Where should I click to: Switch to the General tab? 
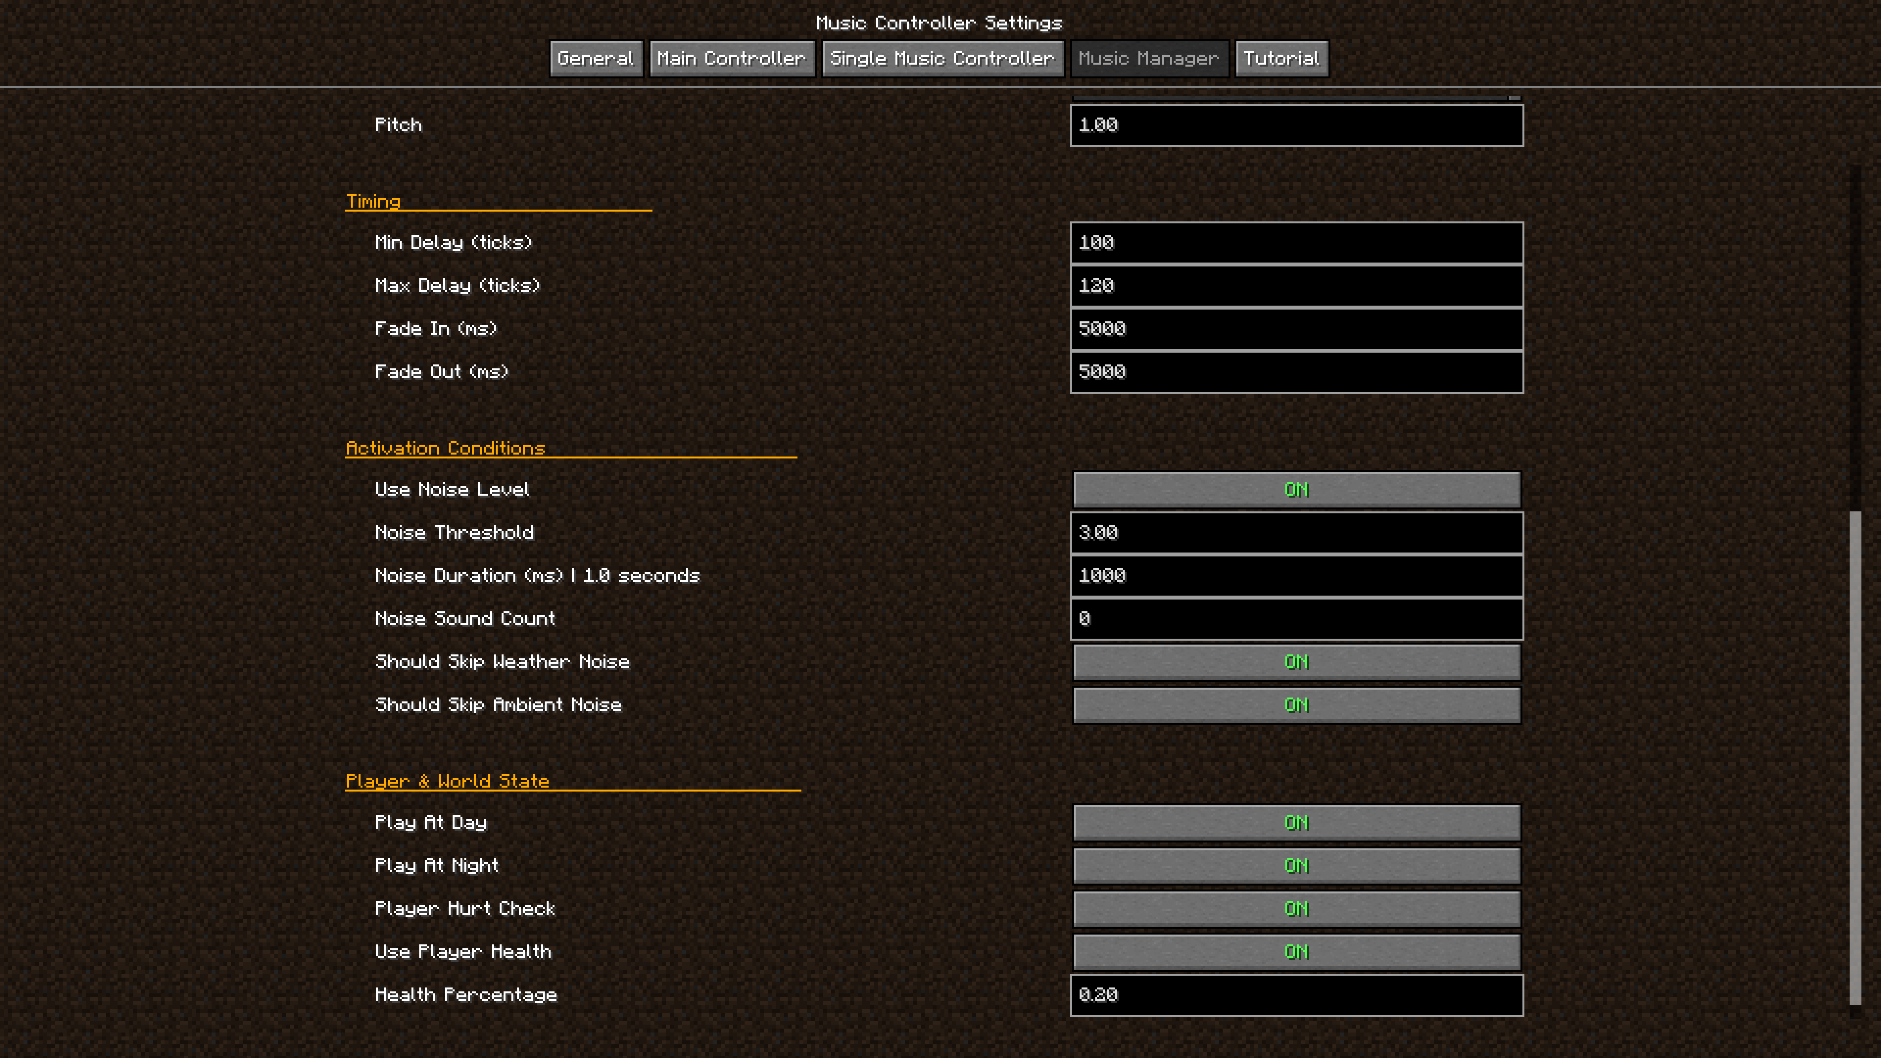(x=595, y=58)
